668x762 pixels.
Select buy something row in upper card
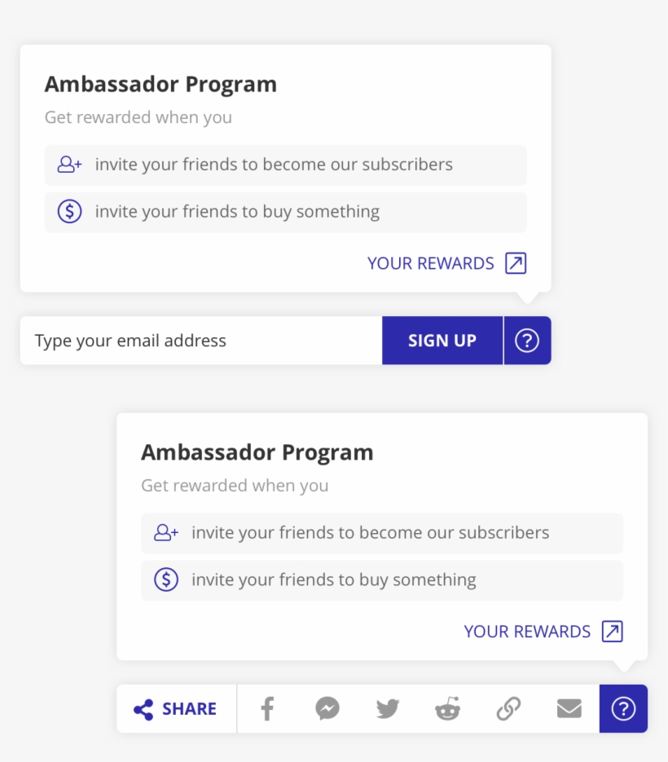coord(285,212)
